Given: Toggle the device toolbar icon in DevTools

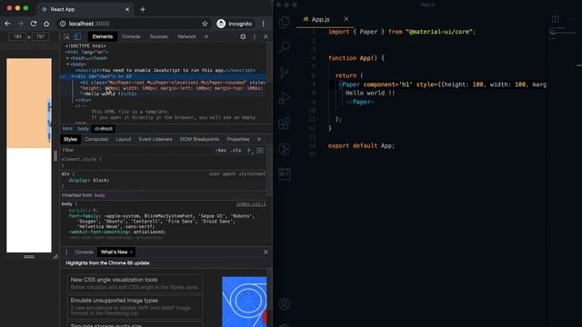Looking at the screenshot, I should tap(77, 36).
